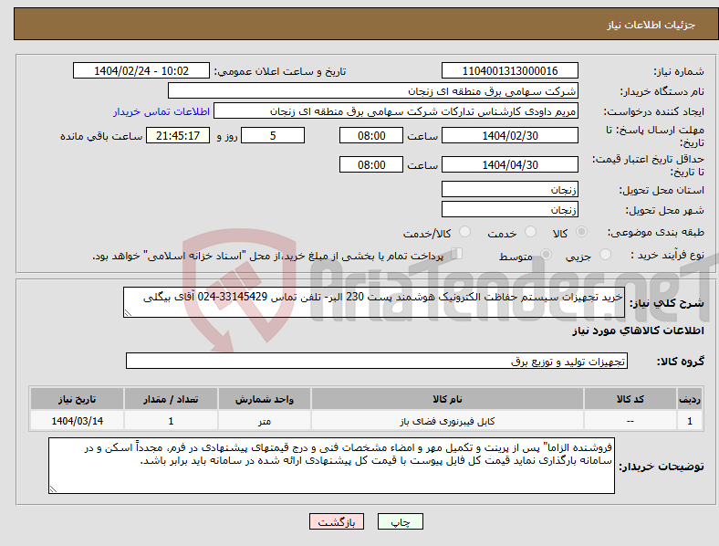Select the کالا/خدمت radio button

point(465,232)
